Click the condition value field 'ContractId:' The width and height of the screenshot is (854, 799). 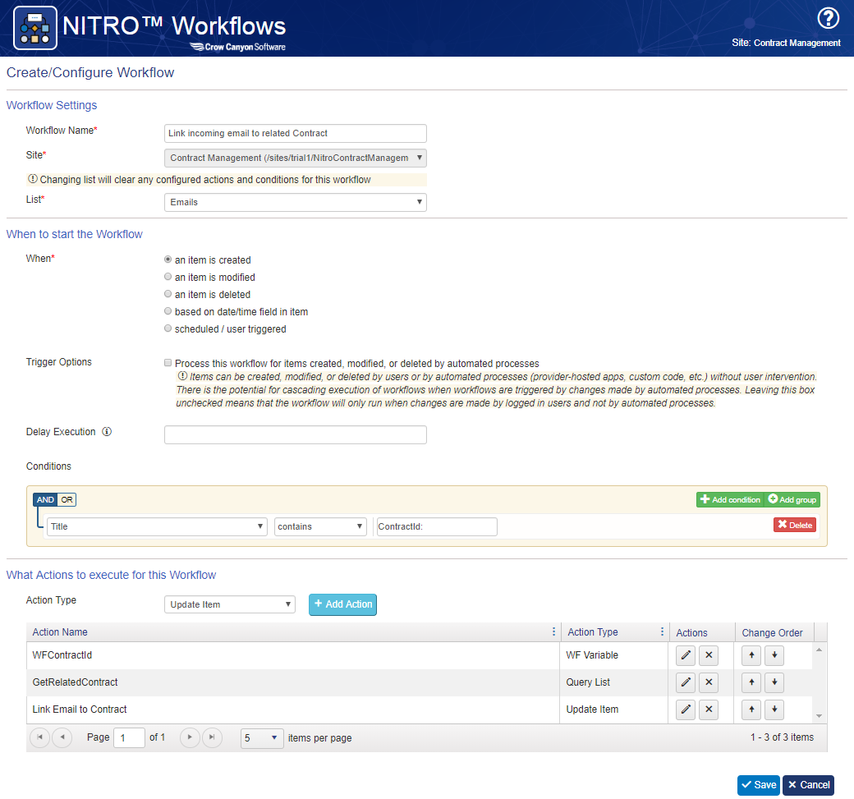[437, 526]
